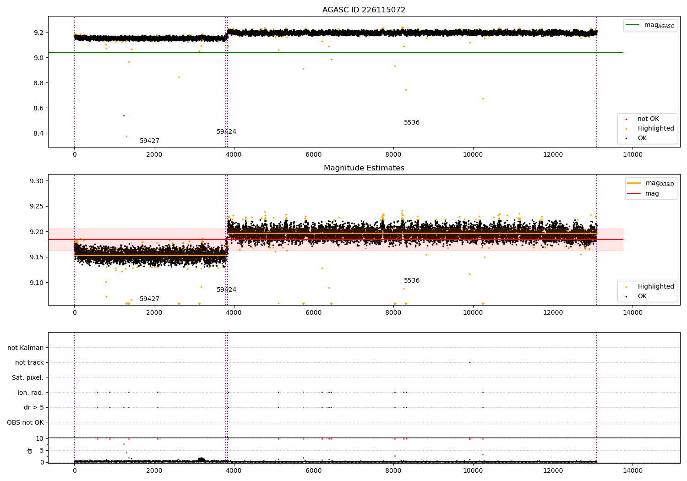Click the "not Kalman" row label
The width and height of the screenshot is (687, 481).
click(x=26, y=348)
